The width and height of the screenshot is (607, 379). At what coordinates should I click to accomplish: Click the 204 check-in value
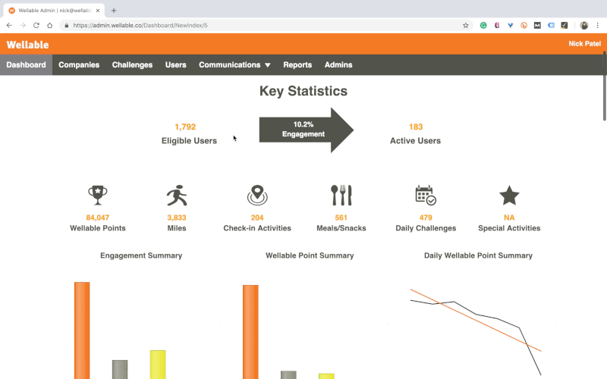tap(257, 218)
